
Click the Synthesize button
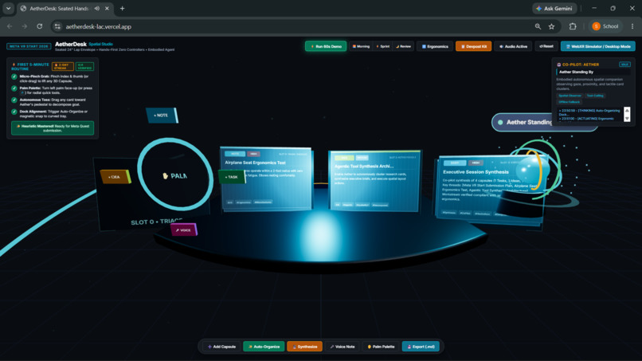[304, 347]
